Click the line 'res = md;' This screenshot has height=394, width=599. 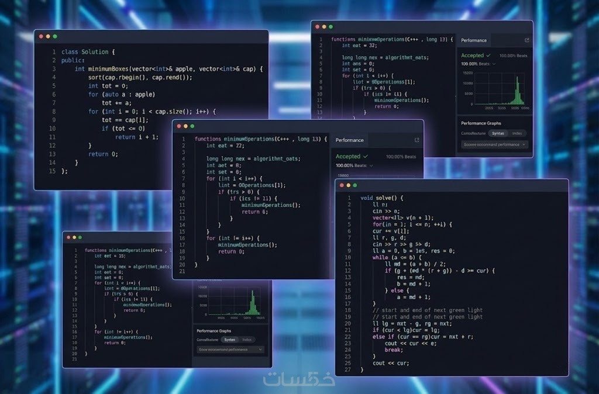coord(411,277)
